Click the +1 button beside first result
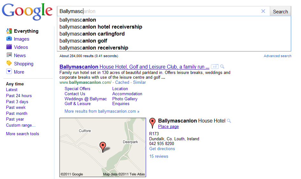The height and width of the screenshot is (179, 301). coord(215,67)
